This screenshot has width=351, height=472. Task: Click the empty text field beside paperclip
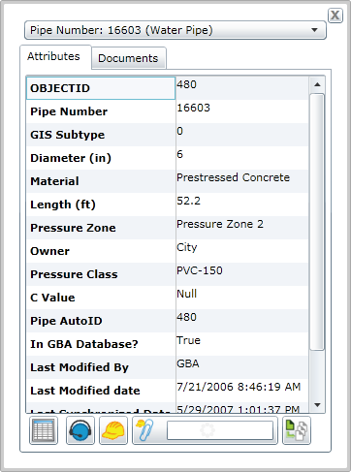(220, 430)
